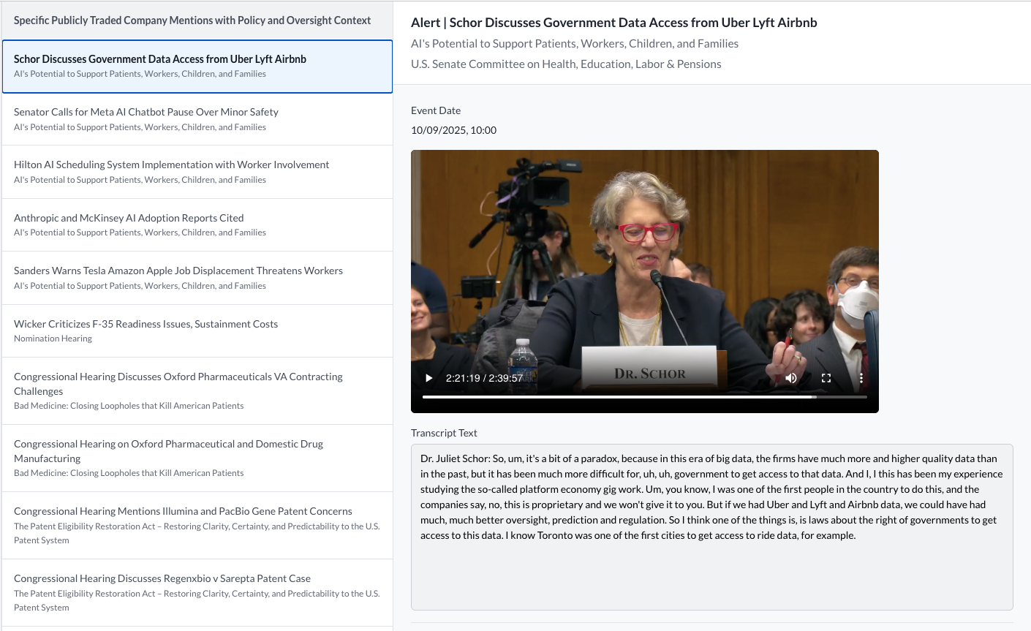
Task: Open Senator Calls for Meta AI Chatbot Pause alert
Action: pyautogui.click(x=197, y=119)
